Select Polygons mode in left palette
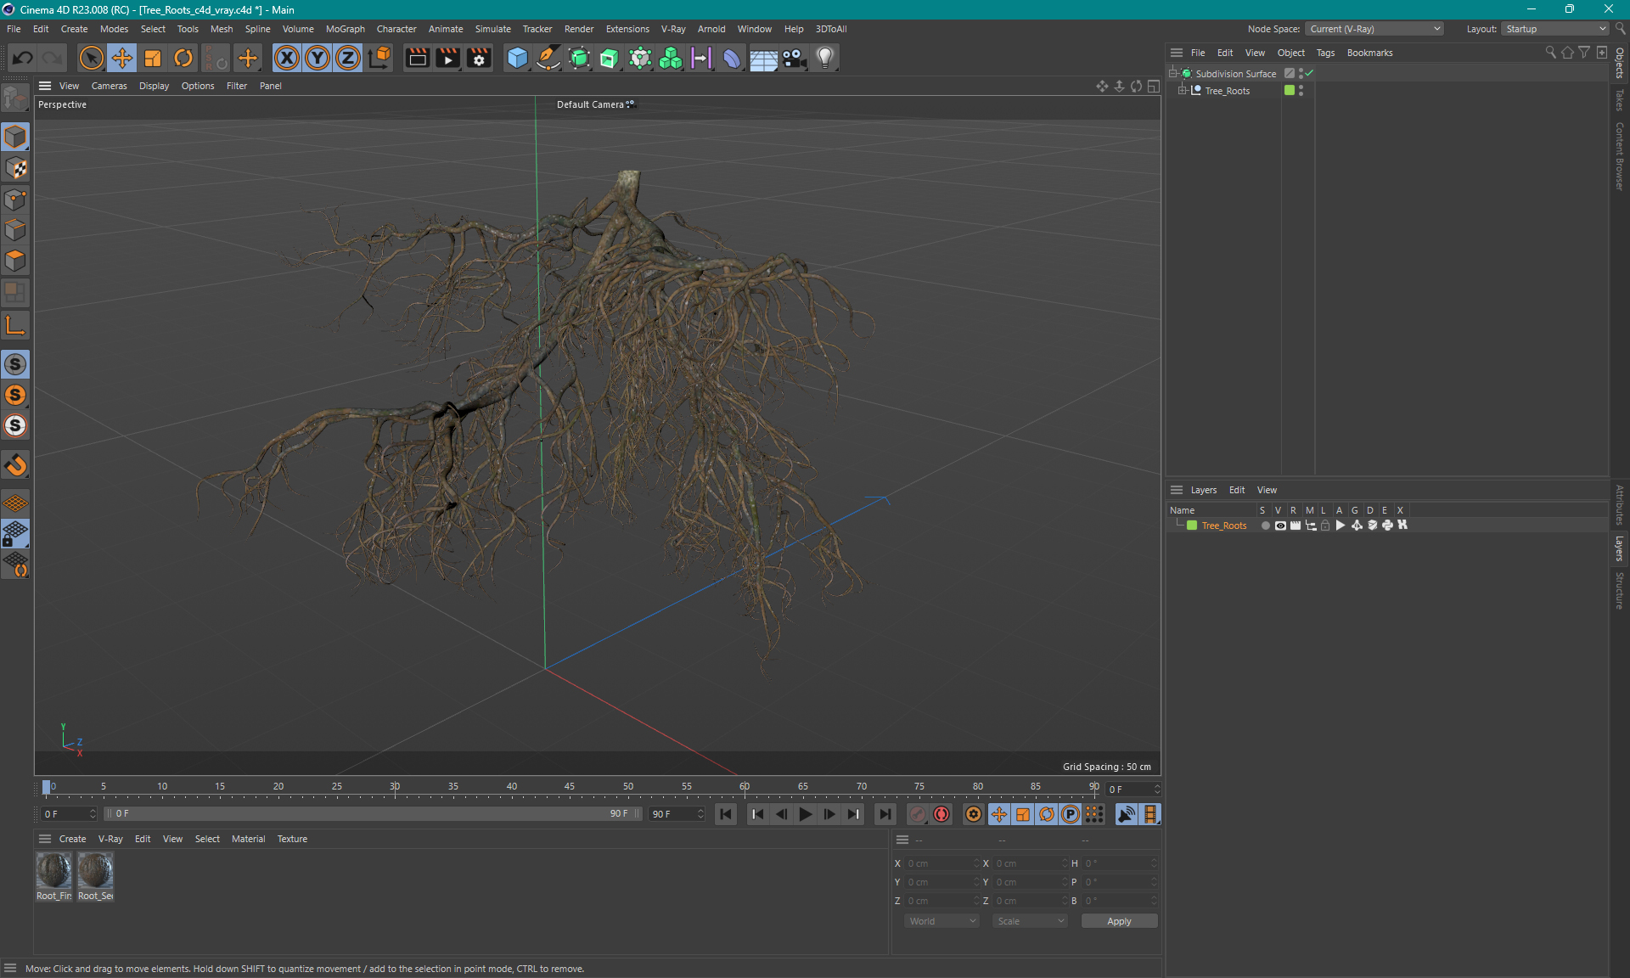 pyautogui.click(x=15, y=261)
